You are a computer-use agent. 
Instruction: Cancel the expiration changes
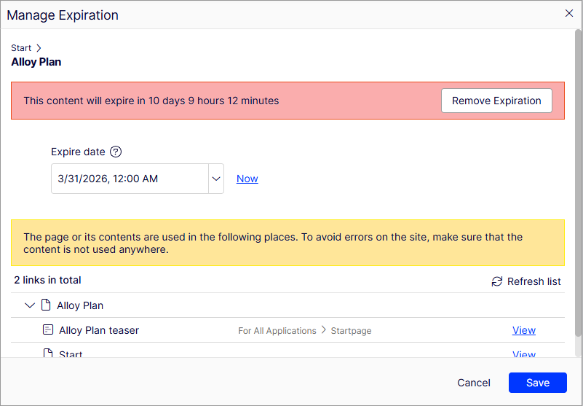pos(474,383)
